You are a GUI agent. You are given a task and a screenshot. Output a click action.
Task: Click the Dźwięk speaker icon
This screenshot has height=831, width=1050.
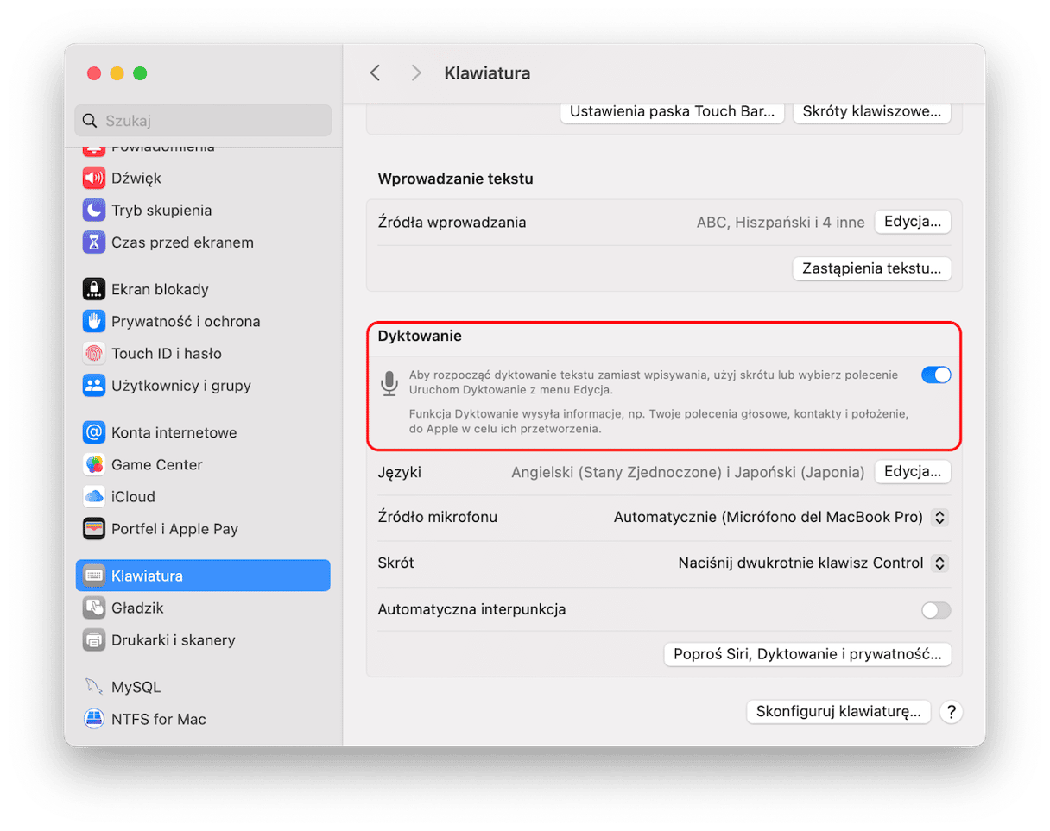(x=93, y=178)
